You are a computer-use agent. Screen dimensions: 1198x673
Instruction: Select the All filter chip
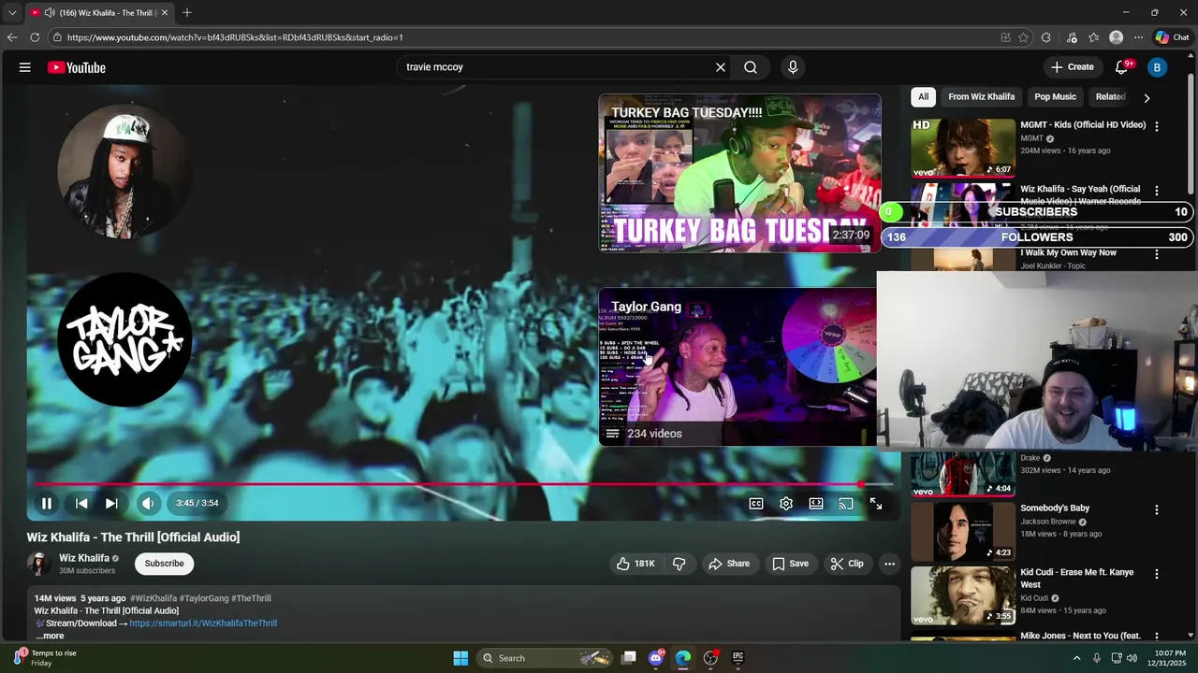923,97
